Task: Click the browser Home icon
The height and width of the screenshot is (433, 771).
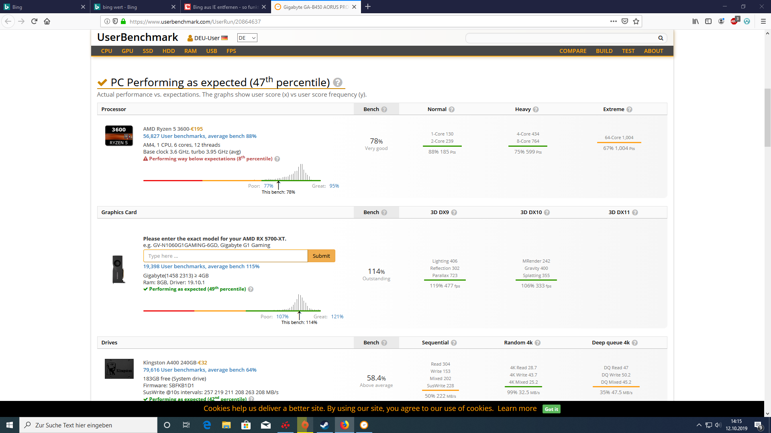Action: 47,21
